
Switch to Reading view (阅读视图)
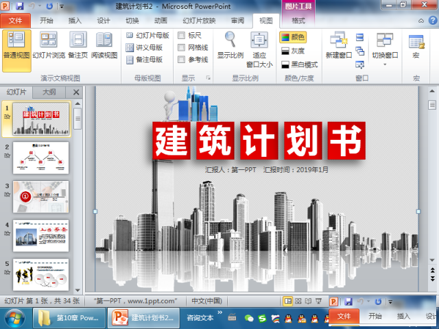click(x=104, y=45)
